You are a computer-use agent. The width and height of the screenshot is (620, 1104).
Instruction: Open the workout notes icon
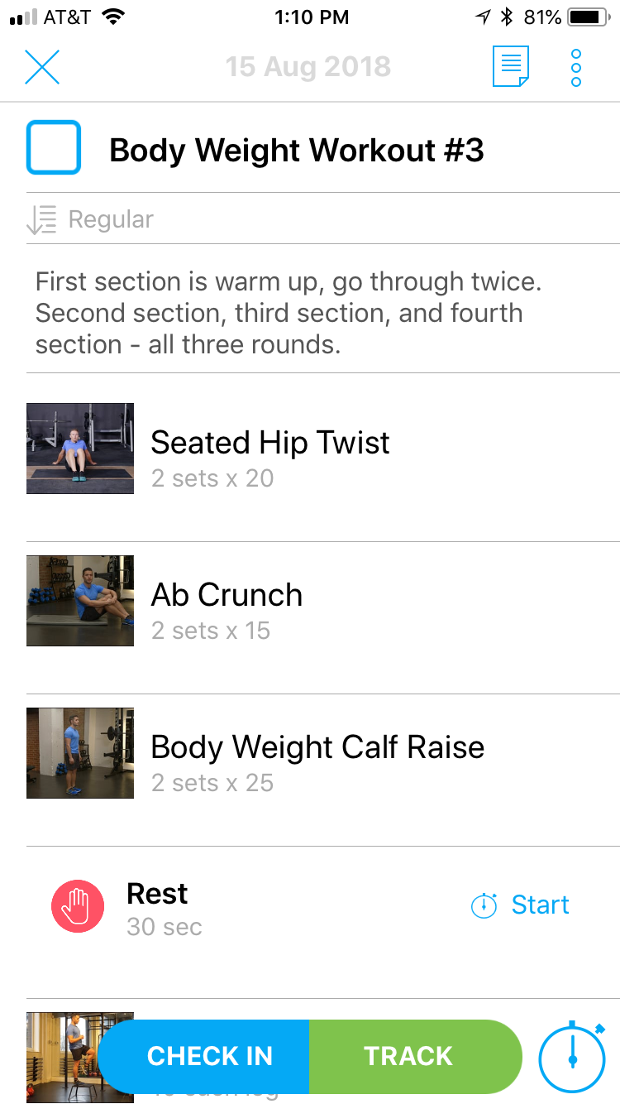(x=510, y=67)
